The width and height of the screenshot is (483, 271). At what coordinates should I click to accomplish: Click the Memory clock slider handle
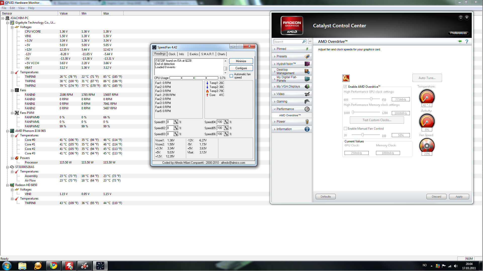point(353,112)
